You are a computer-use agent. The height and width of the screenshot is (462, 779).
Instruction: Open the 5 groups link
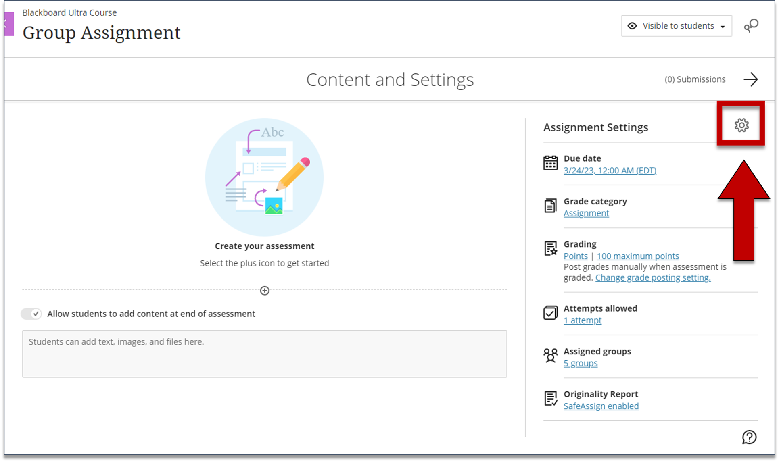pyautogui.click(x=580, y=363)
